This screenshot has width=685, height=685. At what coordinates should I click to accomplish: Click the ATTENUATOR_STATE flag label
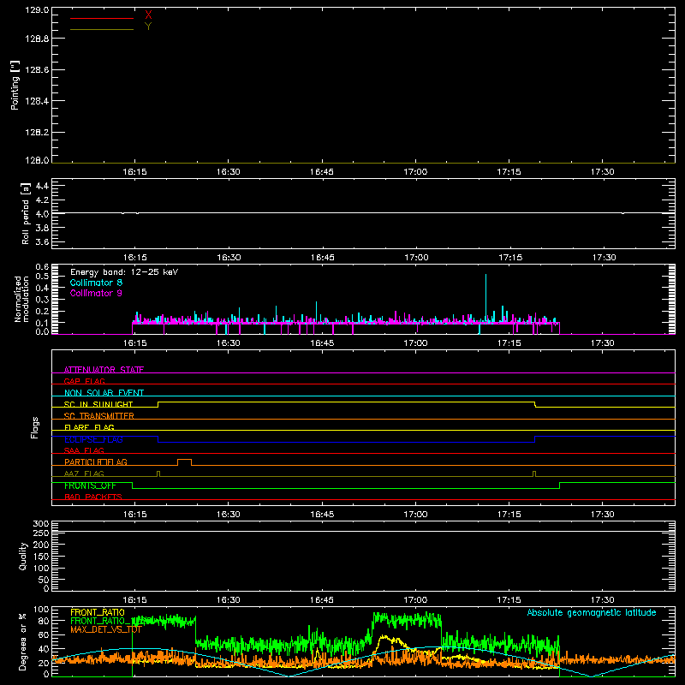click(104, 370)
